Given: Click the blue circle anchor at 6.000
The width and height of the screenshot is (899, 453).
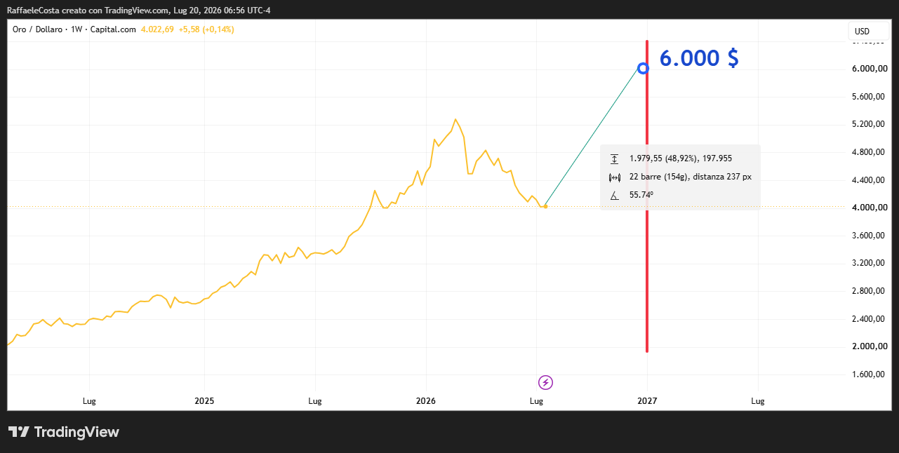Looking at the screenshot, I should pyautogui.click(x=643, y=68).
